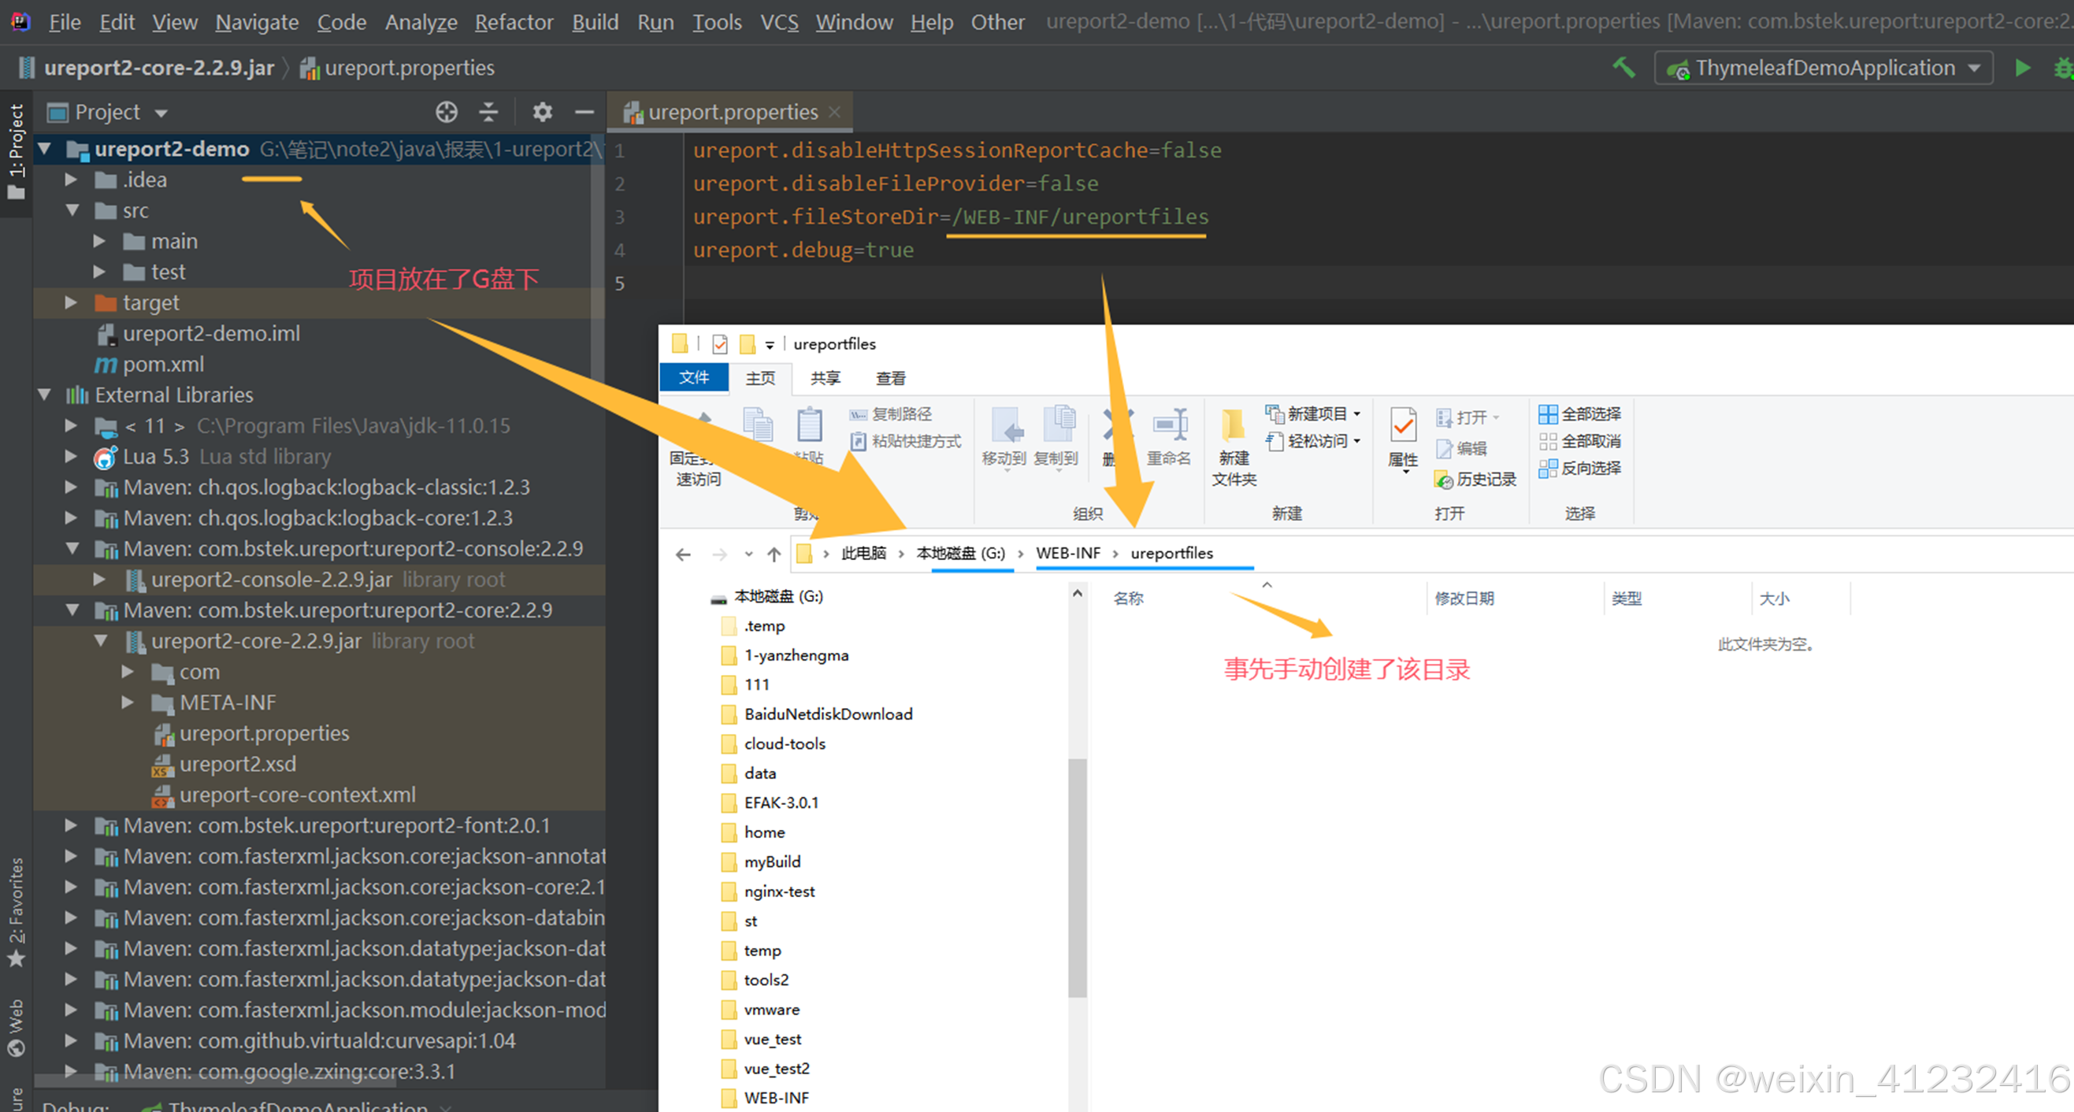Click 全部取消 (Deselect All) in the ribbon

[x=1579, y=441]
